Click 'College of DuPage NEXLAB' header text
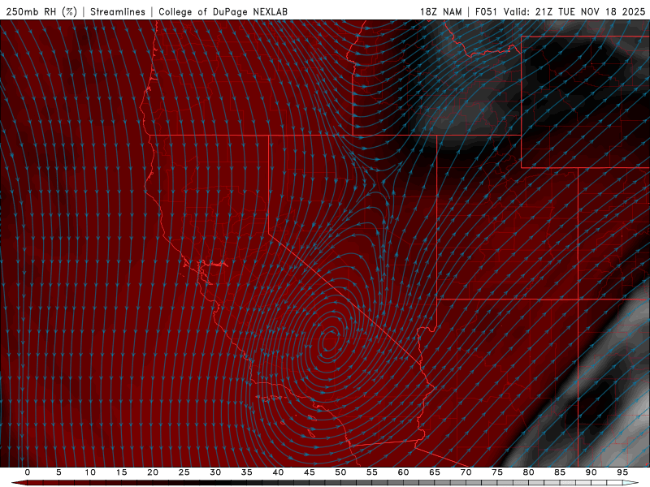Image resolution: width=650 pixels, height=487 pixels. (223, 11)
